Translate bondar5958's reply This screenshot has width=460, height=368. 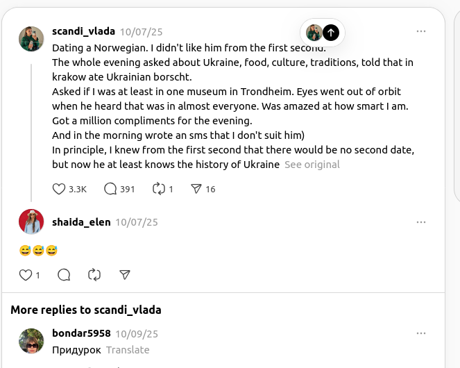pyautogui.click(x=128, y=350)
